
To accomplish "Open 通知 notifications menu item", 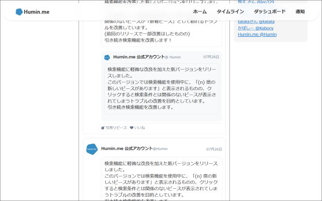I will [300, 12].
